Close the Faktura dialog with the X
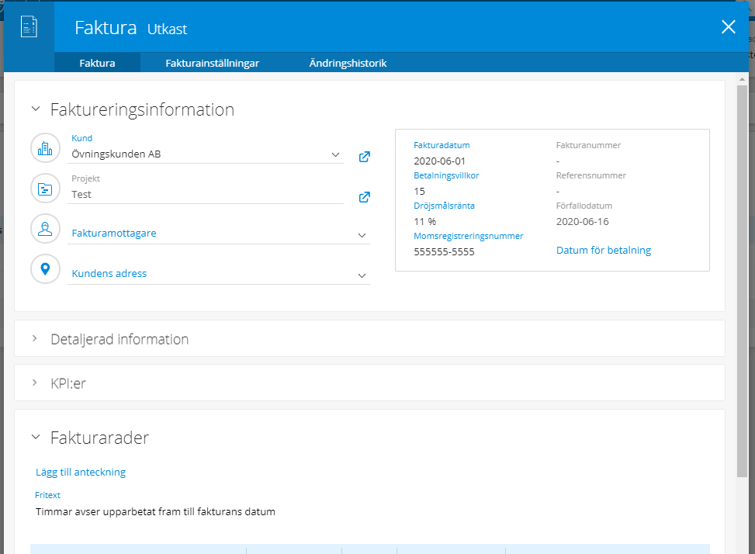This screenshot has height=554, width=755. click(x=728, y=27)
